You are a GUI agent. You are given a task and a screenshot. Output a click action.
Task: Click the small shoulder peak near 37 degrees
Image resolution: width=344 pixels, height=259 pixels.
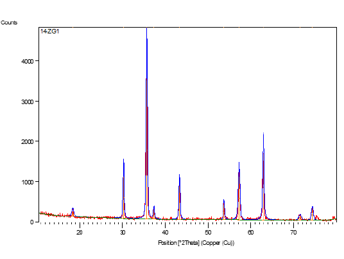(x=154, y=212)
